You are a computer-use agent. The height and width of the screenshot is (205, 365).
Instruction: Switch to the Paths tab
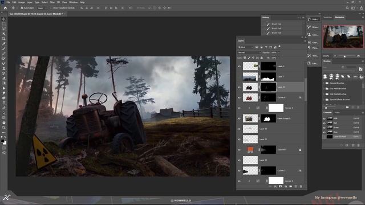pyautogui.click(x=337, y=113)
